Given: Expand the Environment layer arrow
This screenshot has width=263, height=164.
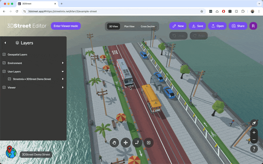Looking at the screenshot, I should 63,63.
